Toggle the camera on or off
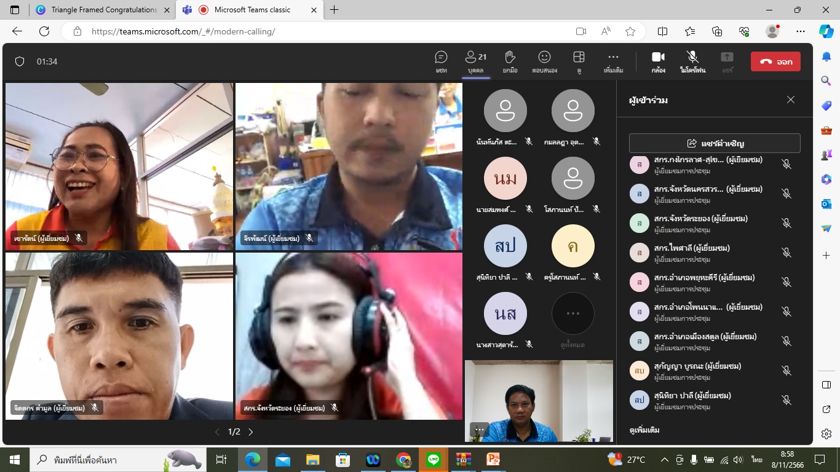The width and height of the screenshot is (840, 472). (658, 61)
